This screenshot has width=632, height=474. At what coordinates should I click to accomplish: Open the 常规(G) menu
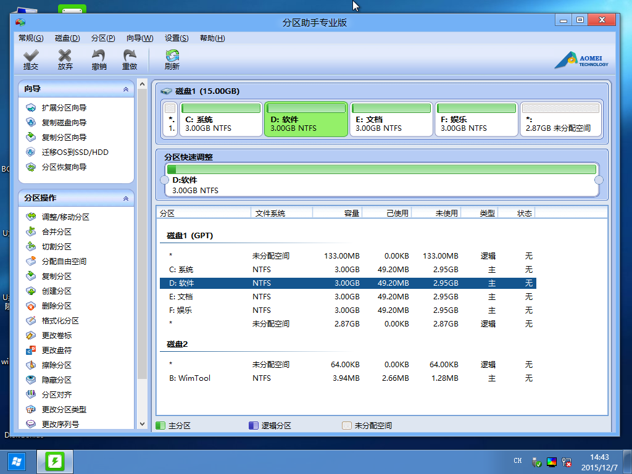coord(31,38)
